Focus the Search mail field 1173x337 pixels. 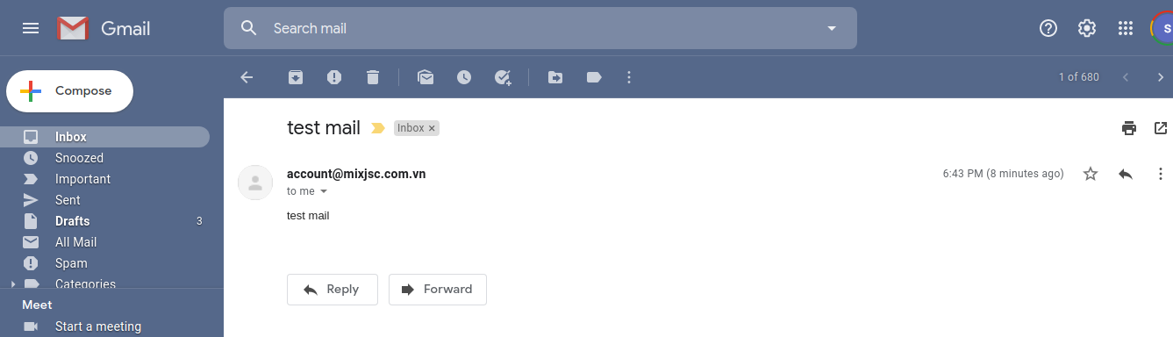(x=544, y=28)
